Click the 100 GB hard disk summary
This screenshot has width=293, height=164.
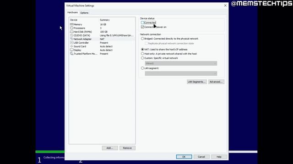[103, 31]
